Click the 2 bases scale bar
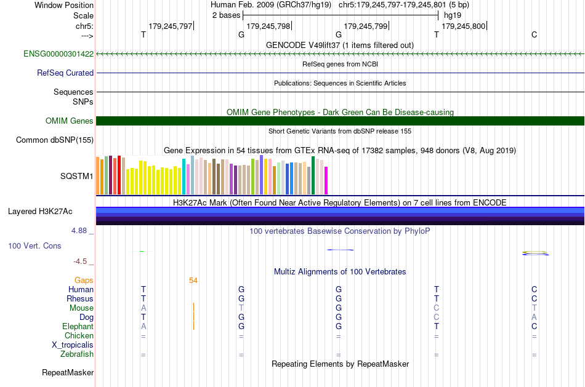Image resolution: width=585 pixels, height=387 pixels. point(341,15)
